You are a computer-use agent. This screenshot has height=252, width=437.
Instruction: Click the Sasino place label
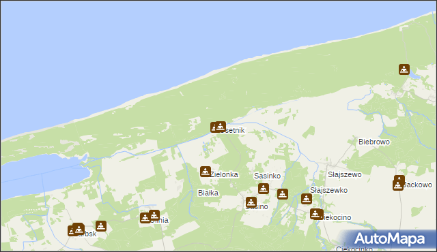coord(257,207)
